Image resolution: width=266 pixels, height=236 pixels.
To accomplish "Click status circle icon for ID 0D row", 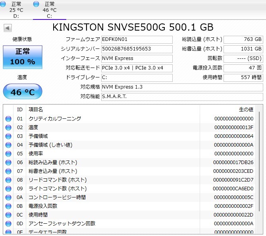I will click(x=8, y=224).
